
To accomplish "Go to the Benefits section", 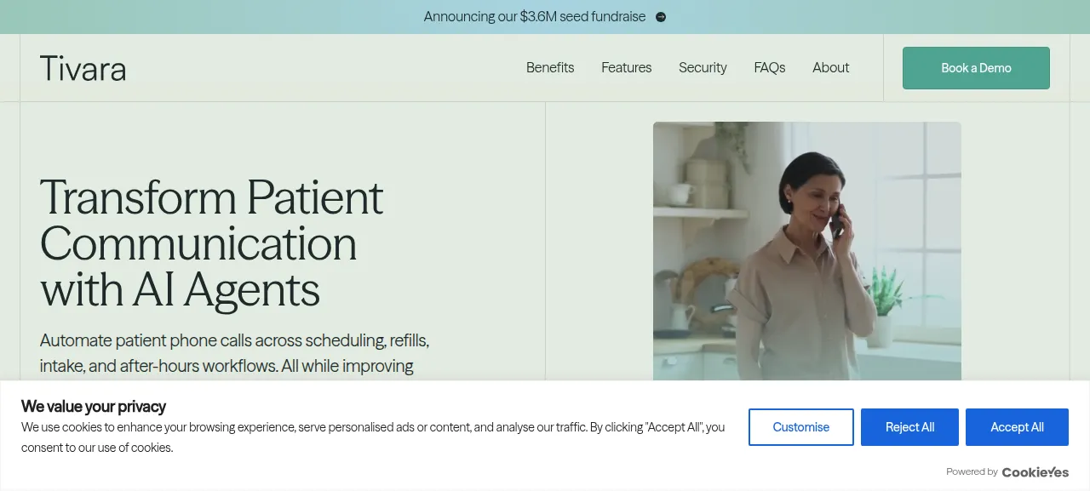I will [550, 68].
